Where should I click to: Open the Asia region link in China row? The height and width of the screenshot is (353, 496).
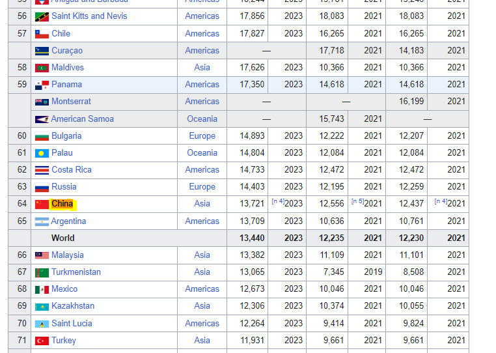[202, 204]
